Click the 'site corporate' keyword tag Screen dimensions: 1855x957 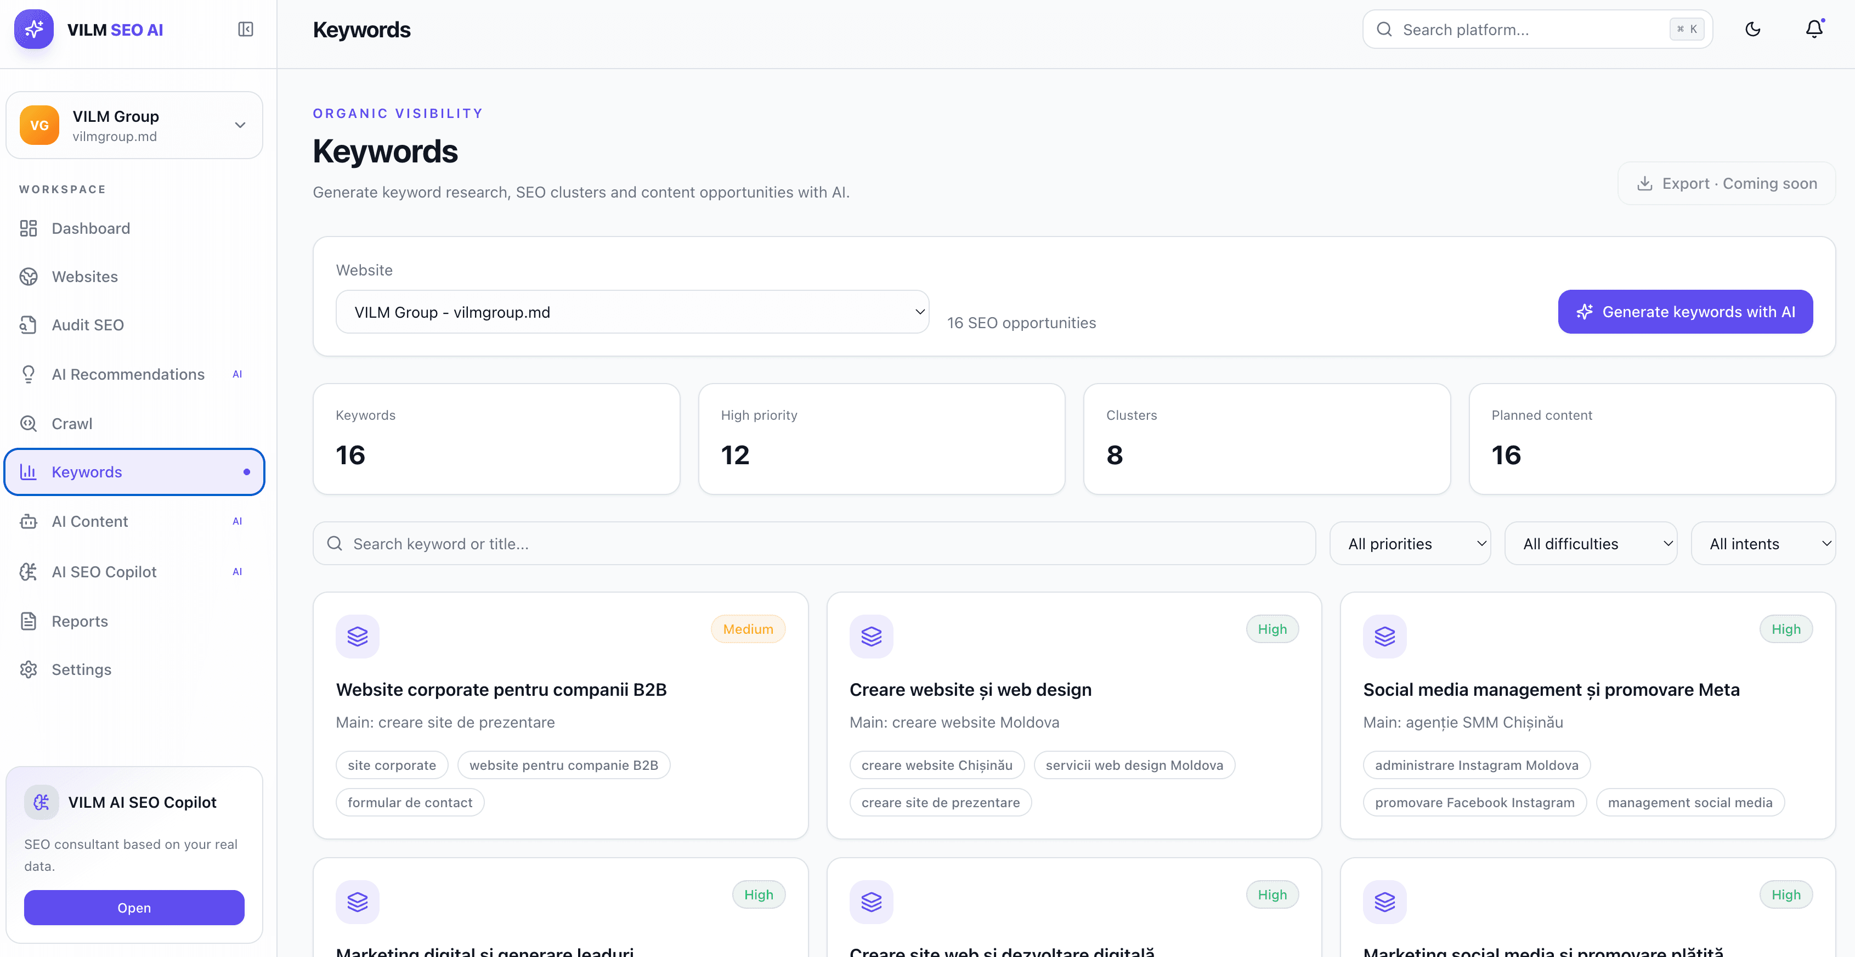click(x=392, y=764)
